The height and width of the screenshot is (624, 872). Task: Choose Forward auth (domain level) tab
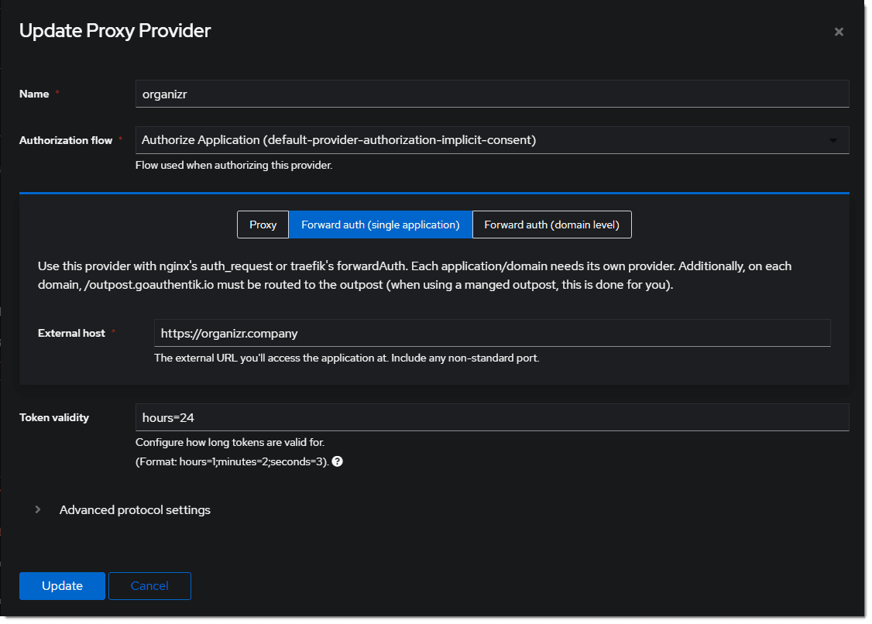pos(551,225)
